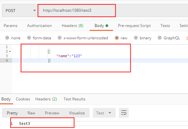Click the response text test3

click(x=24, y=123)
